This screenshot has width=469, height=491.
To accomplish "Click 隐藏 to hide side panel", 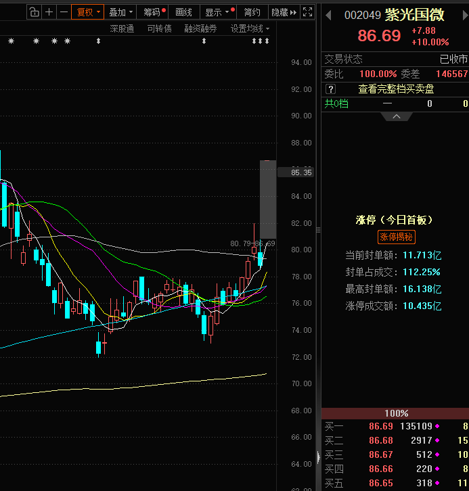I will [x=284, y=13].
